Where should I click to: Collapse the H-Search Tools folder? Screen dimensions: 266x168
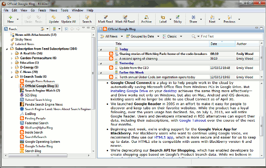pos(12,77)
